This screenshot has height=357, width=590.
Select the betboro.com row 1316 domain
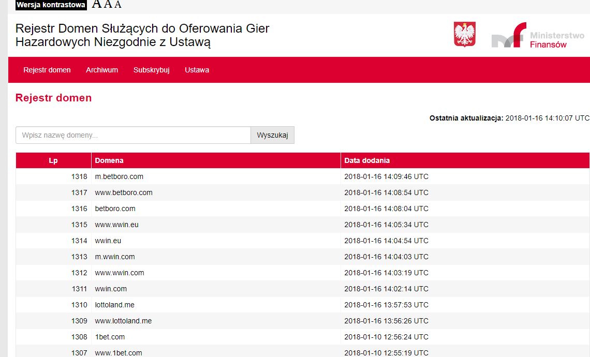[115, 209]
